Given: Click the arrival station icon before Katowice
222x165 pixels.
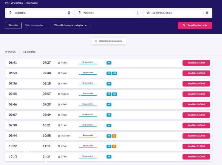Looking at the screenshot, I should click(80, 13).
